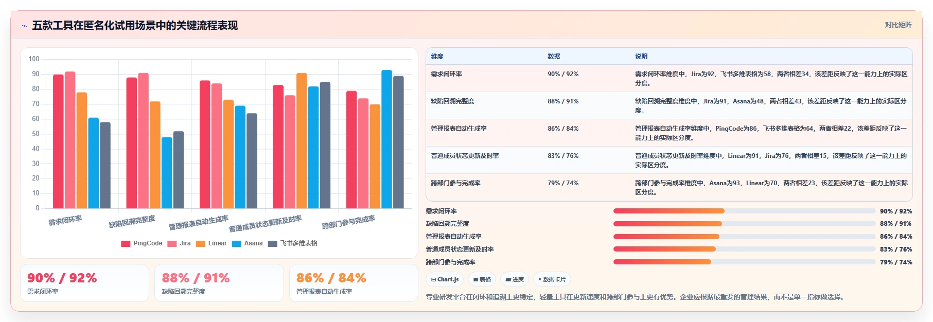Click the Asana bar in the 缺陷回溯完整度 group

click(x=167, y=173)
